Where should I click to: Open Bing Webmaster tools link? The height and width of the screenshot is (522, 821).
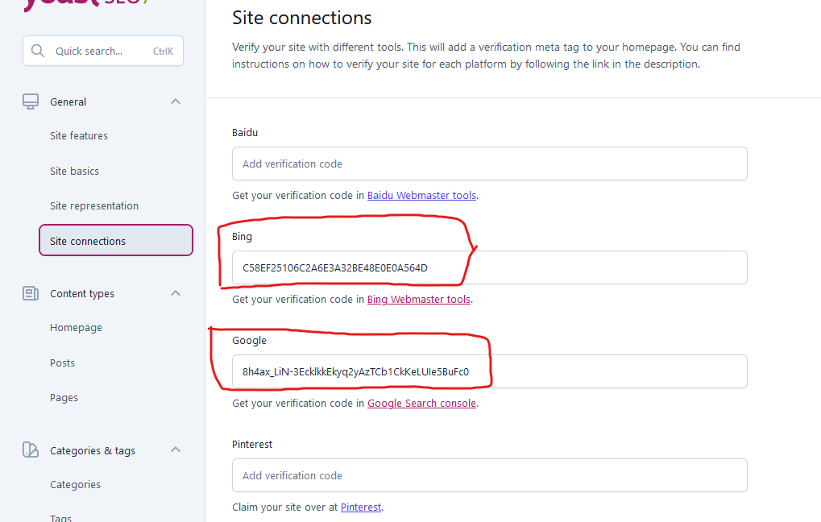pyautogui.click(x=419, y=300)
